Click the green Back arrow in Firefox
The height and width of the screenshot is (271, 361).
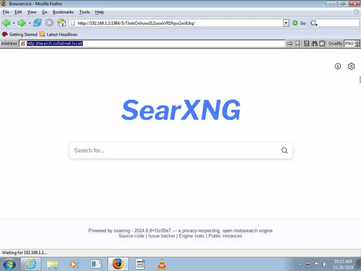6,23
